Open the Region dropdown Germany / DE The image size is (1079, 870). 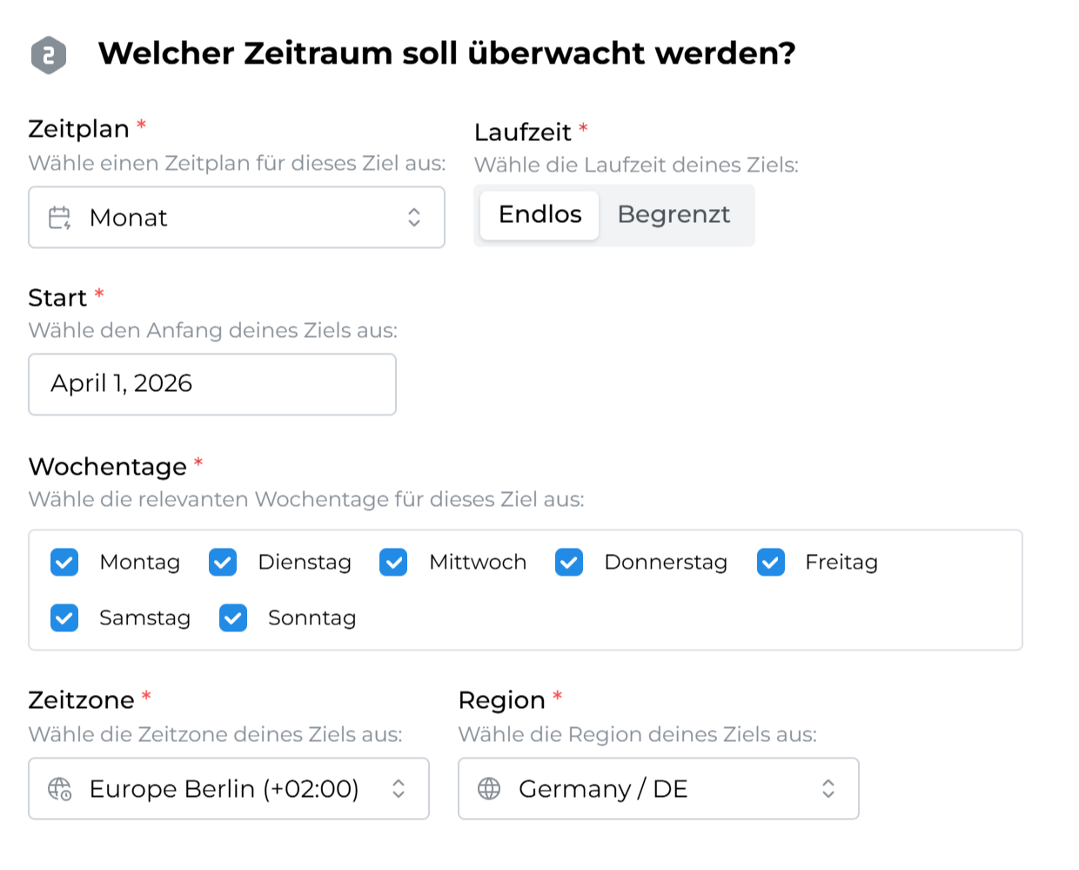coord(658,789)
